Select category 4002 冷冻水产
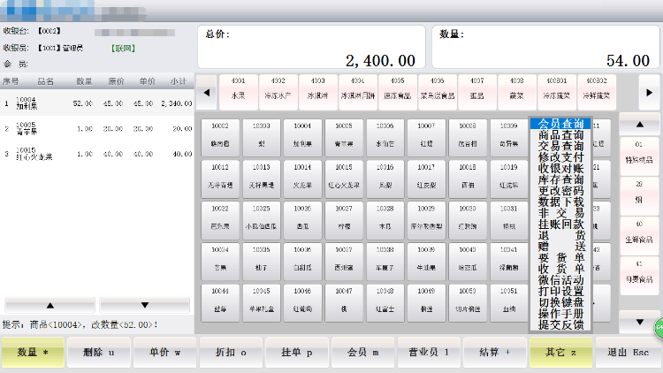Viewport: 663px width, 373px height. pos(278,92)
